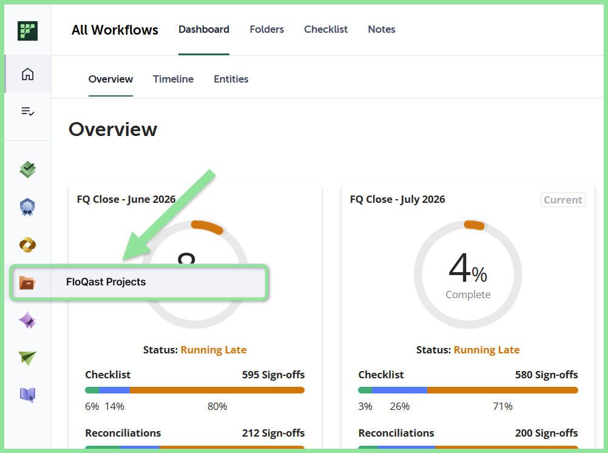
Task: Click July card's Checklist label
Action: click(381, 375)
